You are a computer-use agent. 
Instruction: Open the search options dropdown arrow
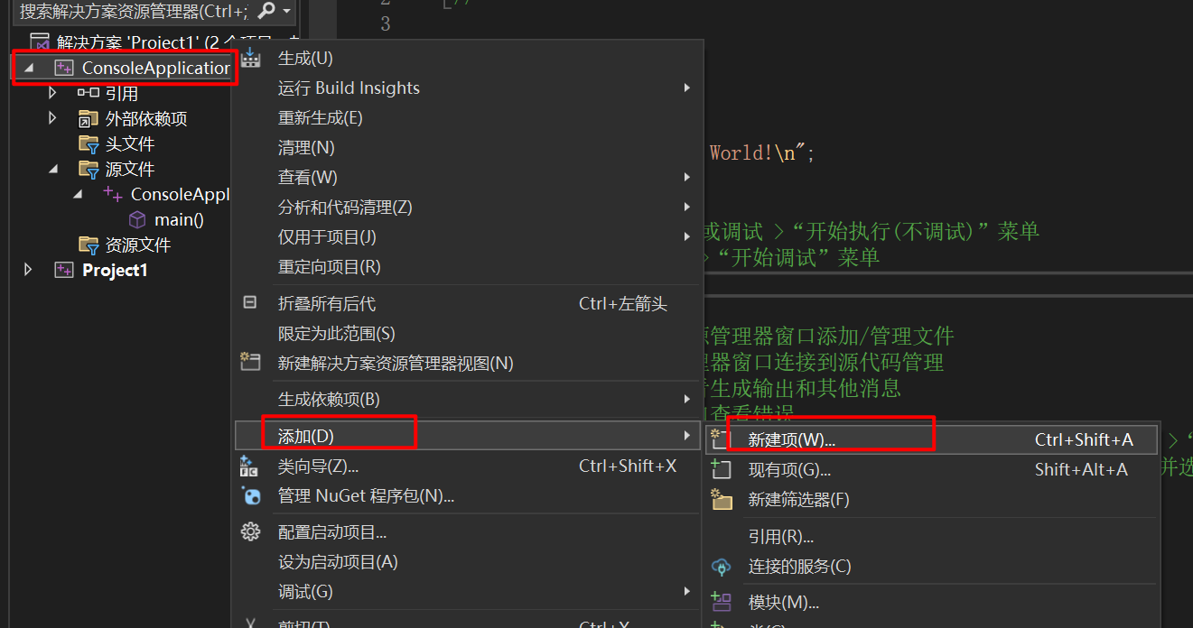pos(287,11)
